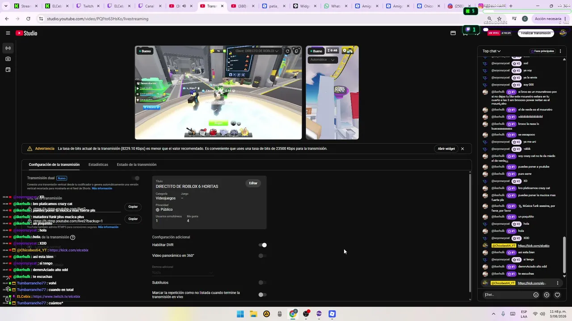Image resolution: width=572 pixels, height=321 pixels.
Task: Toggle the unlisted replay after stream switch
Action: [x=262, y=295]
